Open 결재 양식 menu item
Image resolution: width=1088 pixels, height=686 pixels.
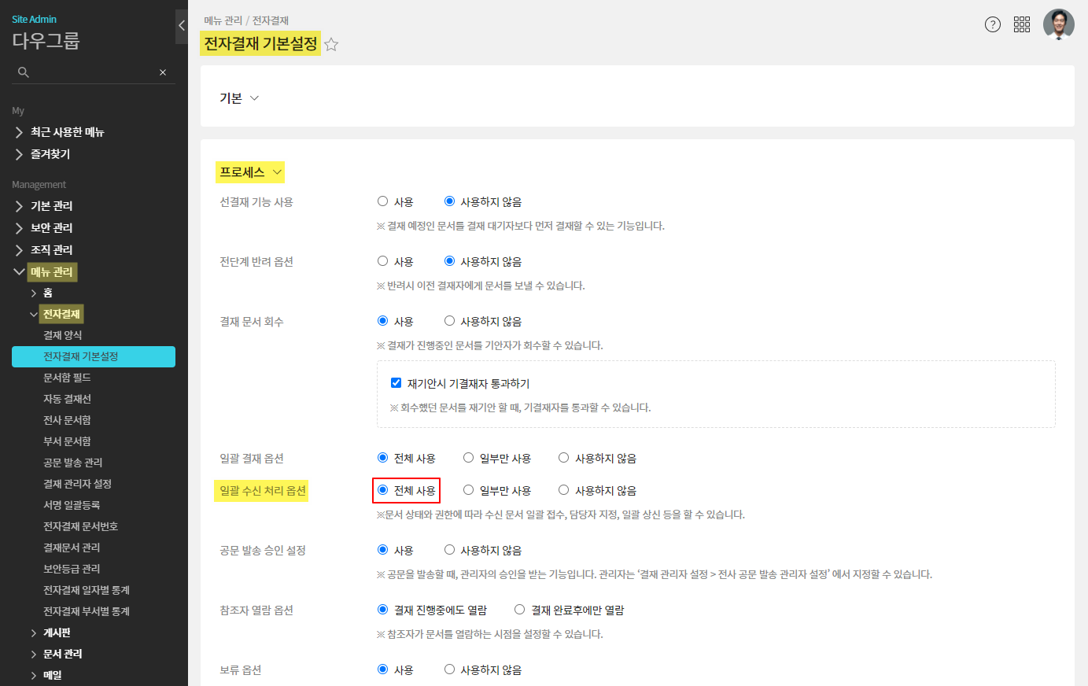(x=63, y=335)
